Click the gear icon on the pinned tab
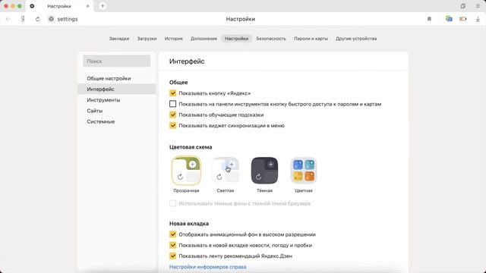Screen dimensions: 486x273 pyautogui.click(x=32, y=6)
